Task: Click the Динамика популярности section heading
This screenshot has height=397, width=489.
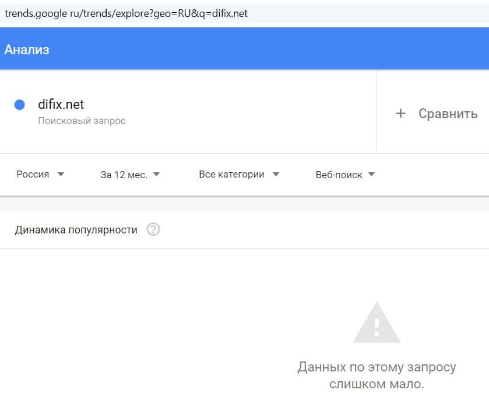Action: (x=76, y=229)
